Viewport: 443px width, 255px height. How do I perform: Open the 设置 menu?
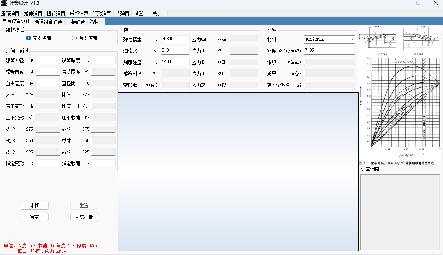[138, 13]
